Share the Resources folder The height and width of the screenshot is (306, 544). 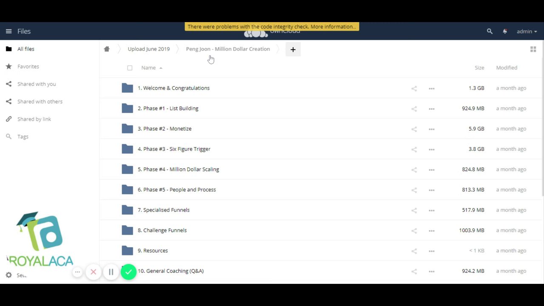[414, 251]
